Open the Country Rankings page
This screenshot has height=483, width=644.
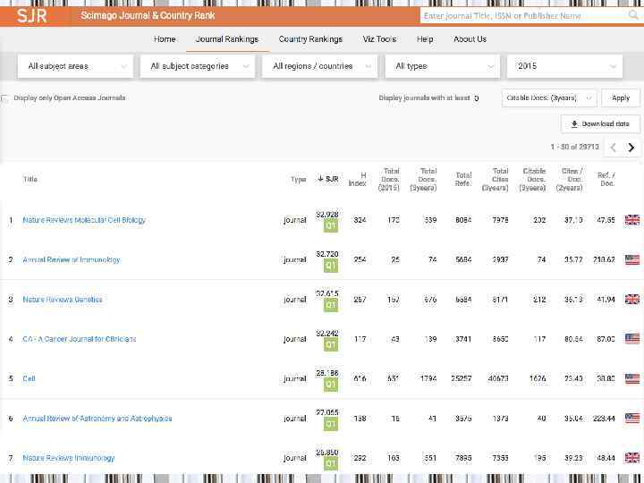(x=310, y=39)
